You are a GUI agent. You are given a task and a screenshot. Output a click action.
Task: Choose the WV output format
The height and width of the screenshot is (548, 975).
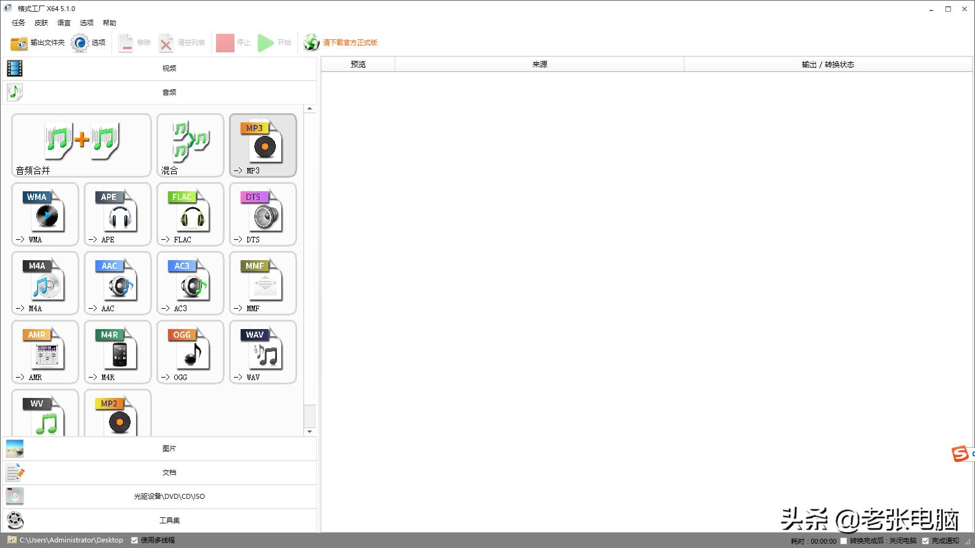pos(45,413)
